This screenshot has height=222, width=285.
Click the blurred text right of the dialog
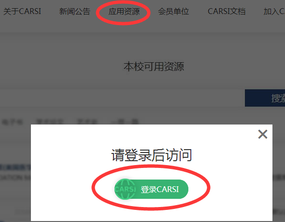[279, 178]
